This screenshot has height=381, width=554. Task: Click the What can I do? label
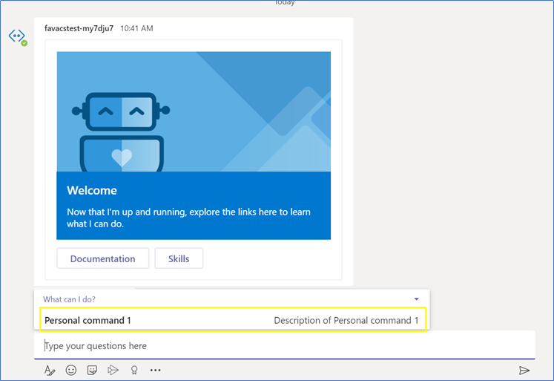point(69,299)
